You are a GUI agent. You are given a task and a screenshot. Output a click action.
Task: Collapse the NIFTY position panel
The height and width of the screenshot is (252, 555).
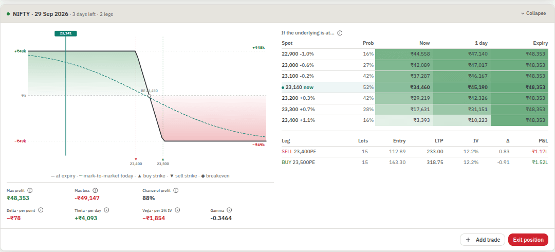coord(533,13)
